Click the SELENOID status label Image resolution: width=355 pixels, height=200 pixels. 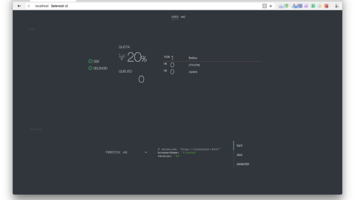coord(100,68)
